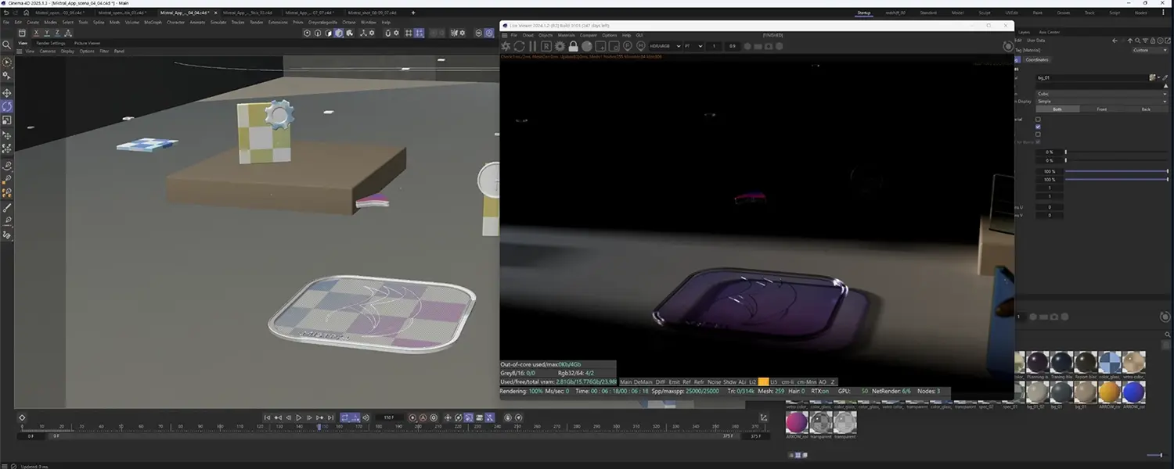Select the Move tool in left toolbar
This screenshot has width=1174, height=469.
(7, 93)
